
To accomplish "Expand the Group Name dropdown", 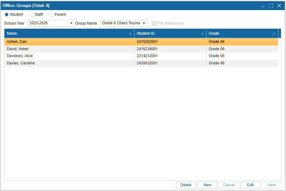I will coord(144,23).
